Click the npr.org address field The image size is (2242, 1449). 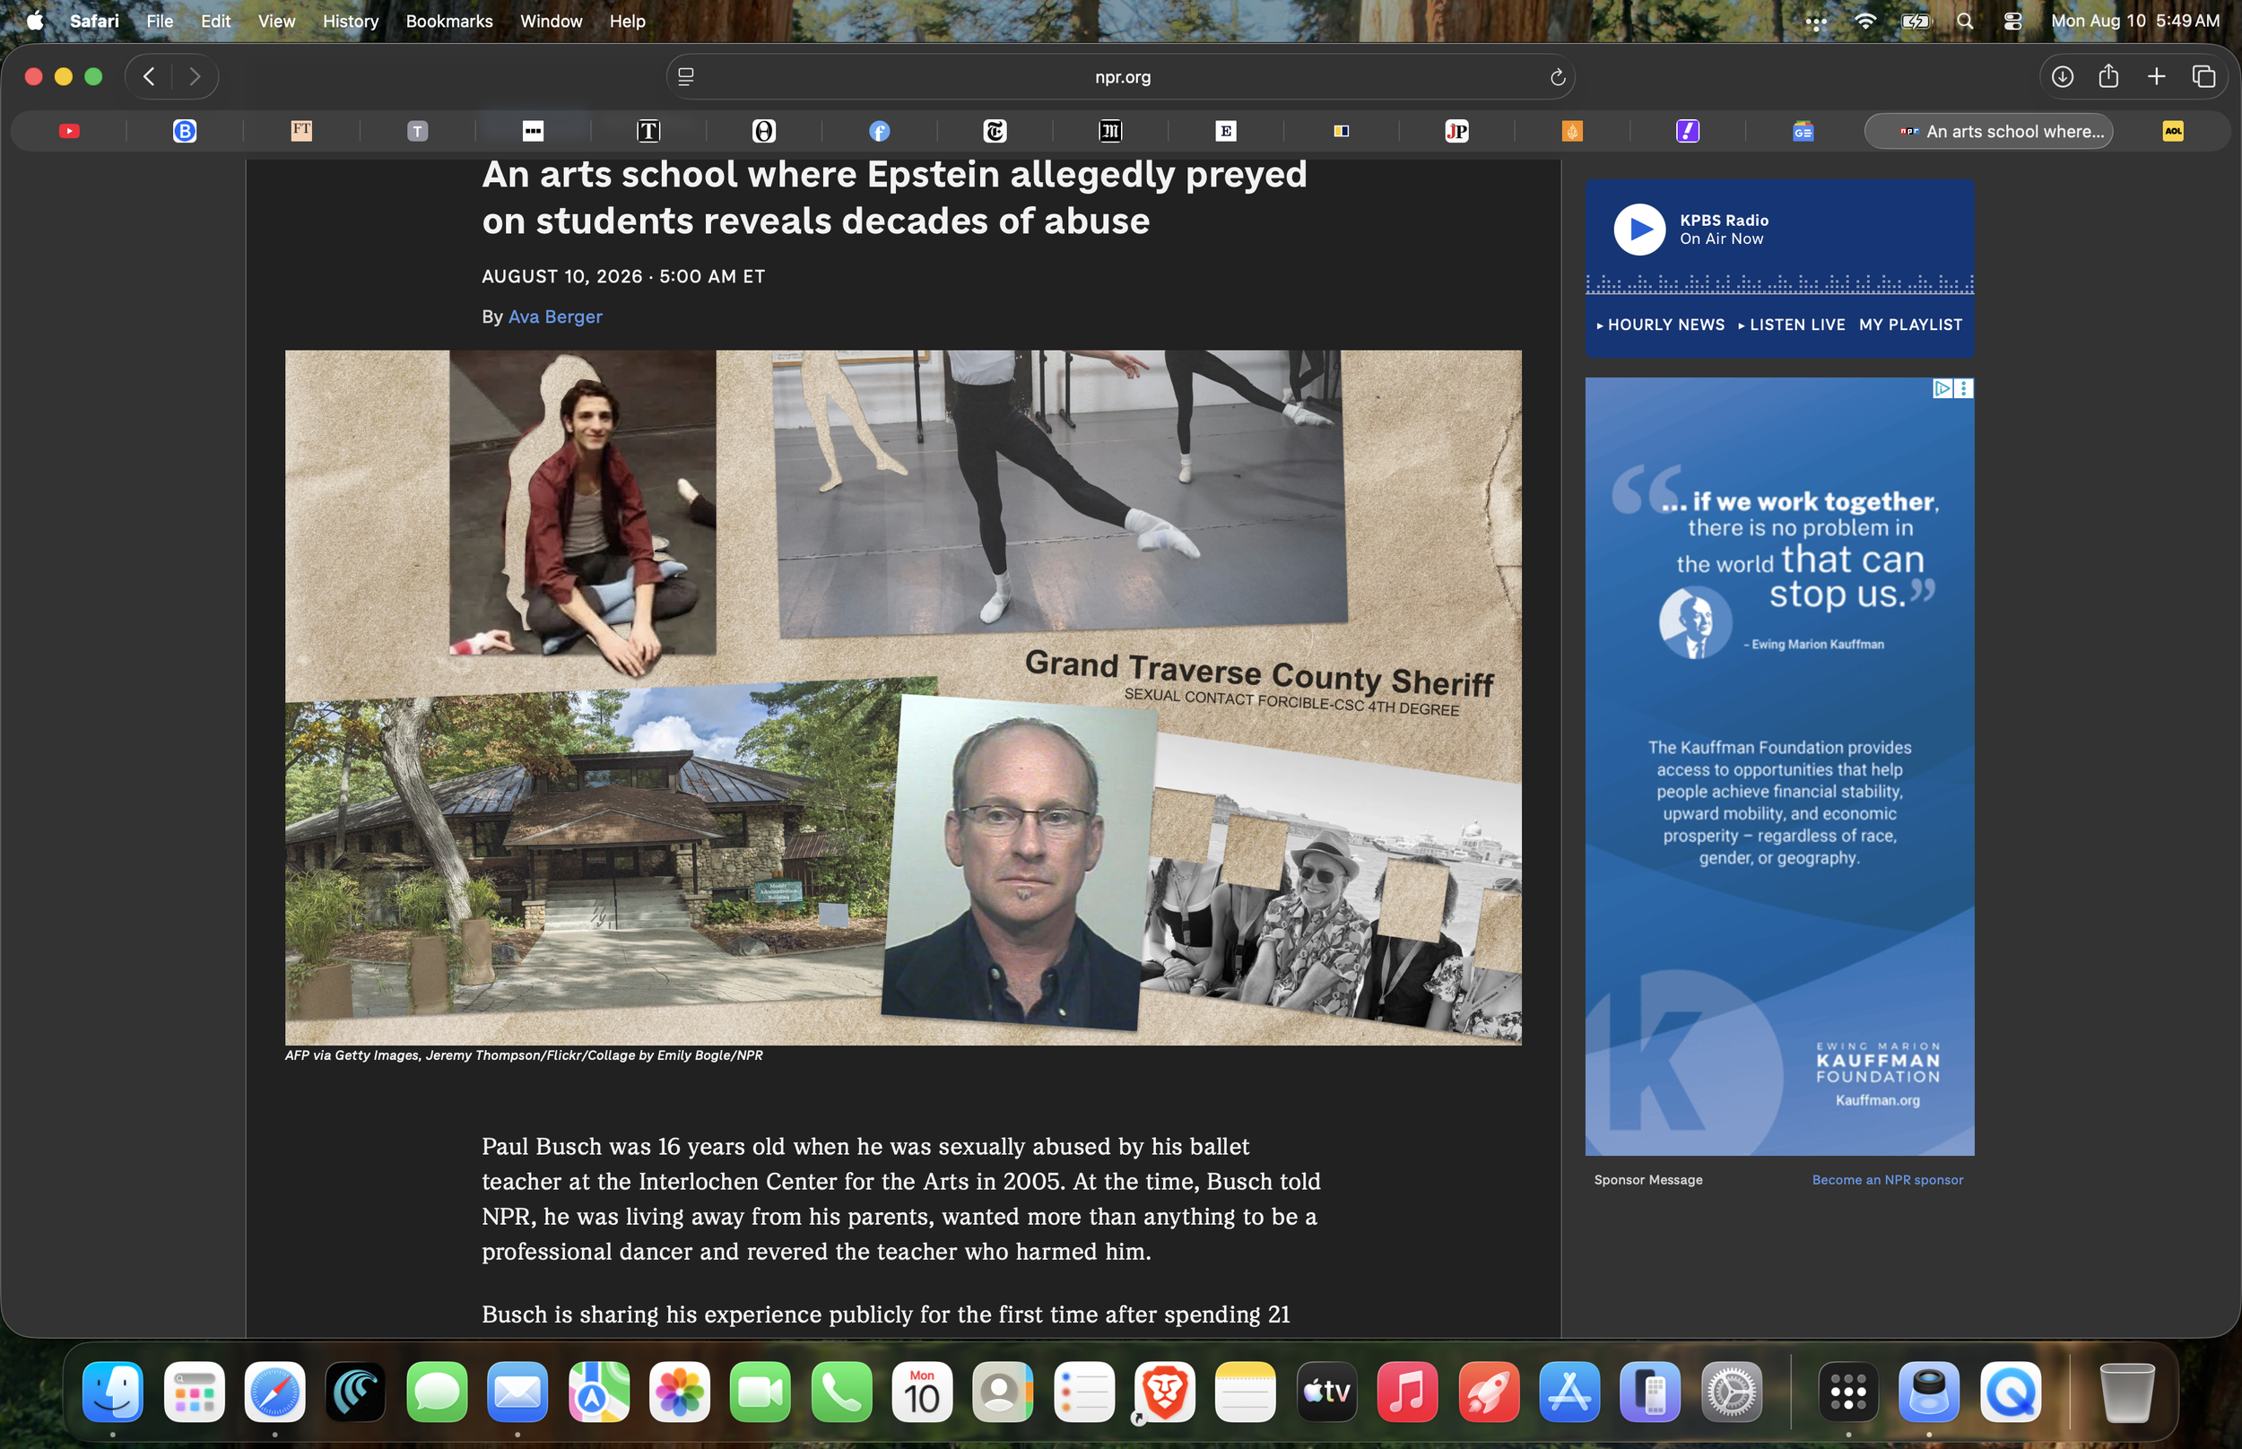click(1122, 77)
